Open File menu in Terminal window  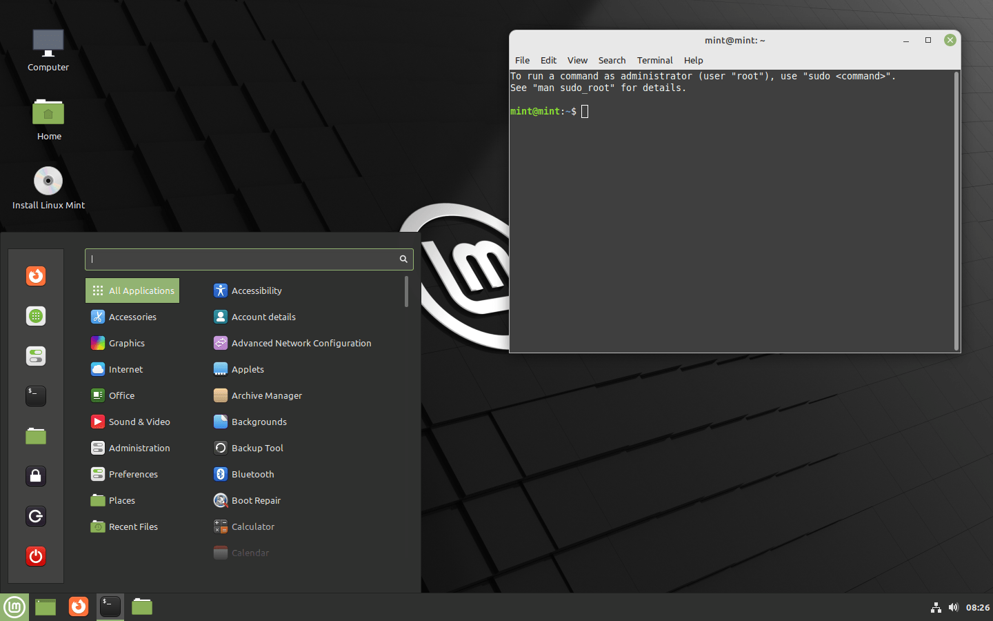pos(522,60)
